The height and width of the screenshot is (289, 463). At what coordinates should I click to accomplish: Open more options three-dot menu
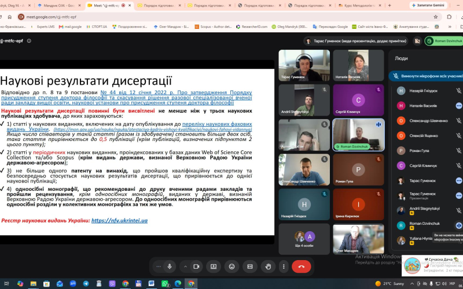point(284,266)
